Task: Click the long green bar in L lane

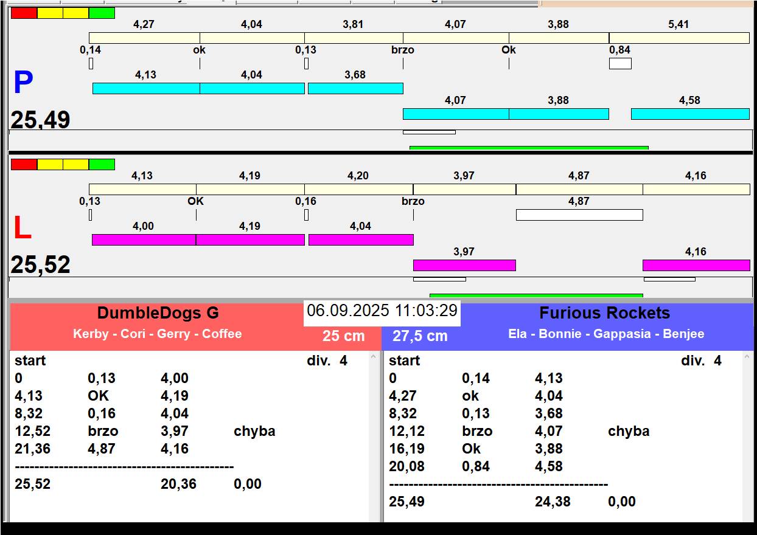Action: tap(536, 295)
